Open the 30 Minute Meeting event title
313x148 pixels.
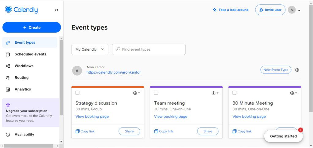tap(253, 103)
